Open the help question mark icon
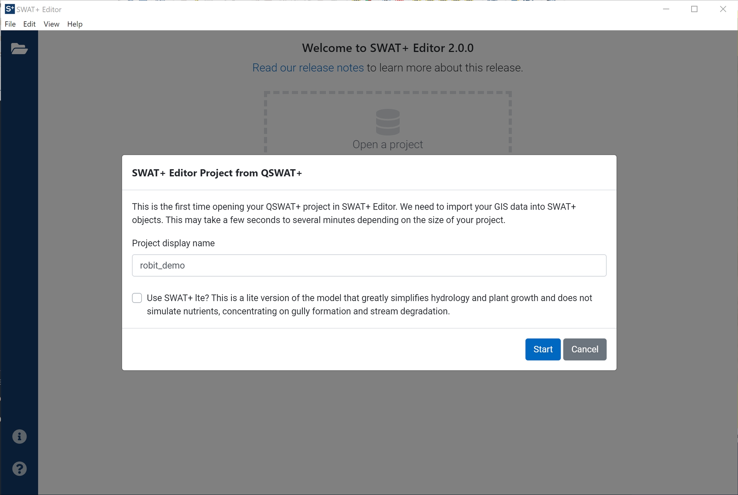The image size is (738, 495). 19,469
